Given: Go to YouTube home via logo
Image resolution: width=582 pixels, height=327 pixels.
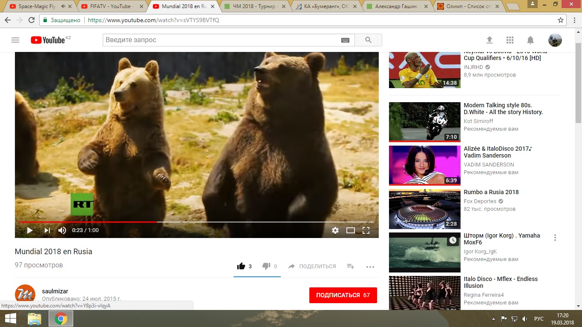Looking at the screenshot, I should [x=48, y=40].
